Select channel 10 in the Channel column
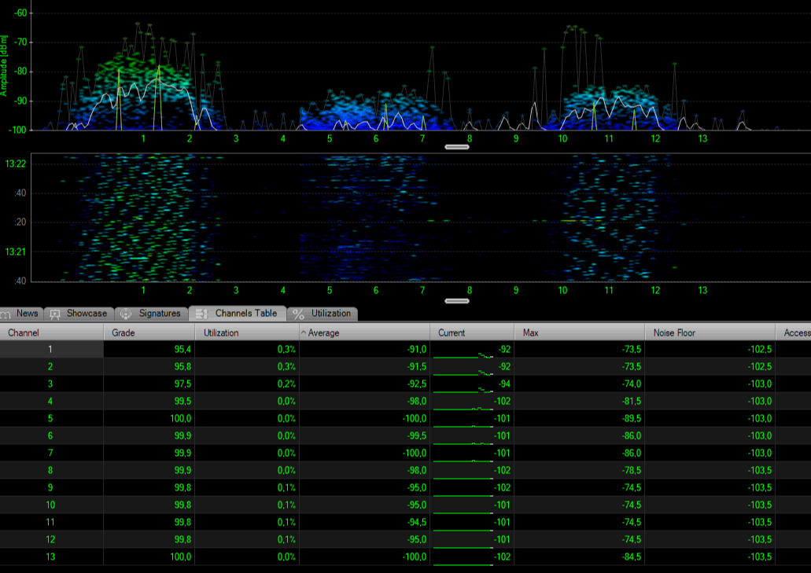 pyautogui.click(x=52, y=505)
